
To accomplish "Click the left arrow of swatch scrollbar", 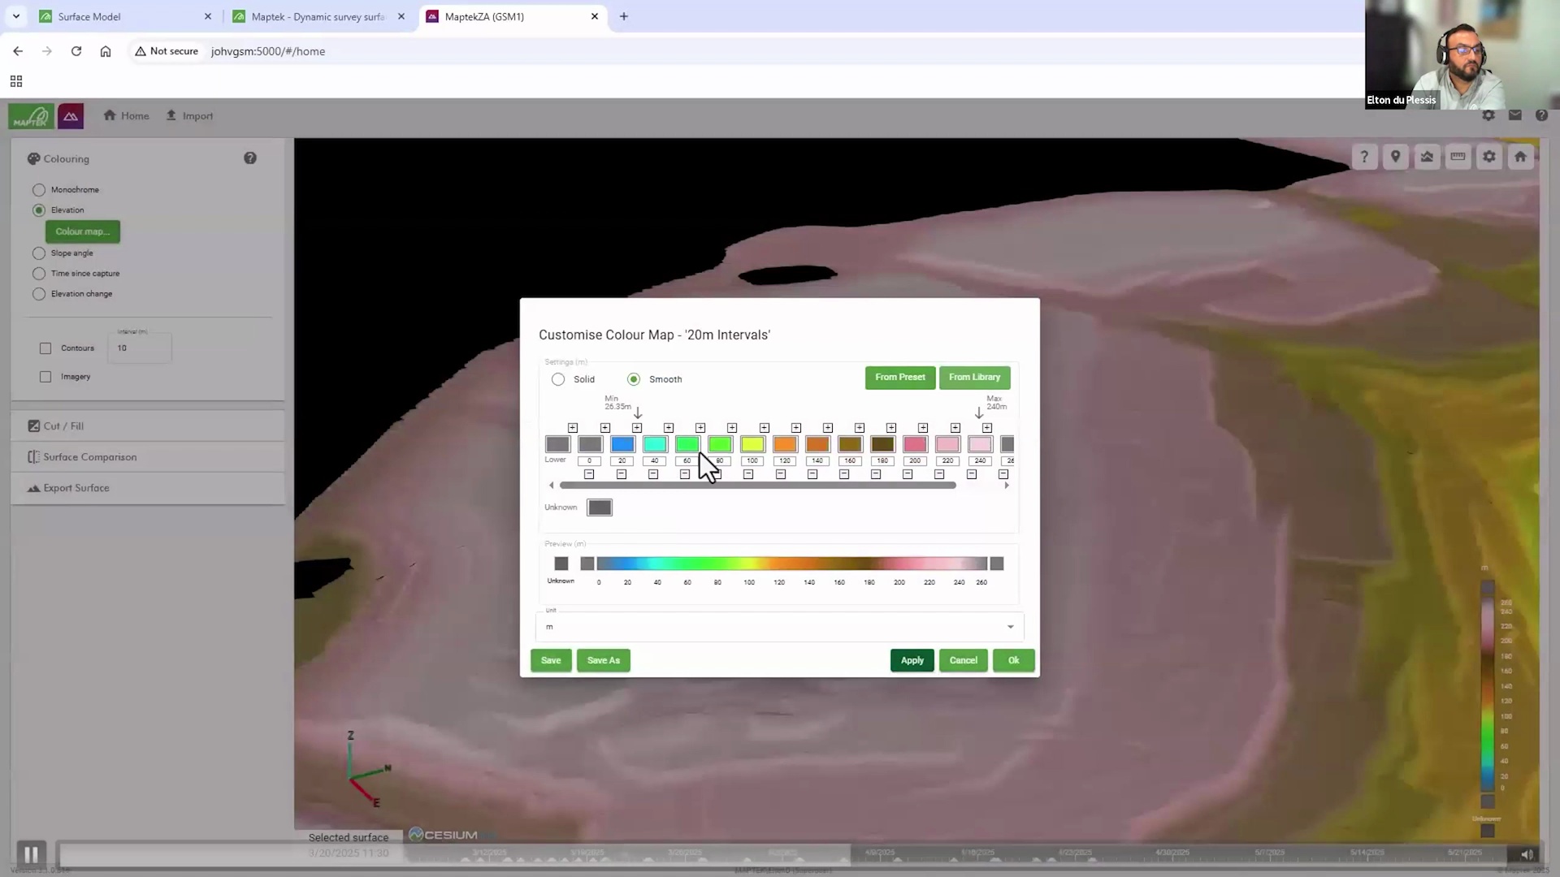I will pyautogui.click(x=552, y=486).
